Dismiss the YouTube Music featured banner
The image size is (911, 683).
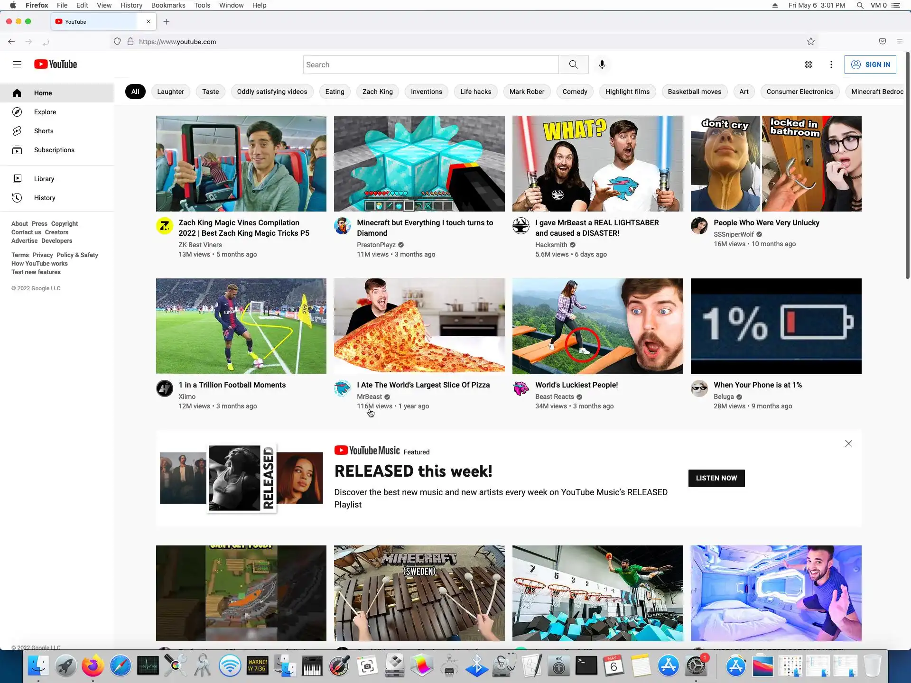coord(848,443)
